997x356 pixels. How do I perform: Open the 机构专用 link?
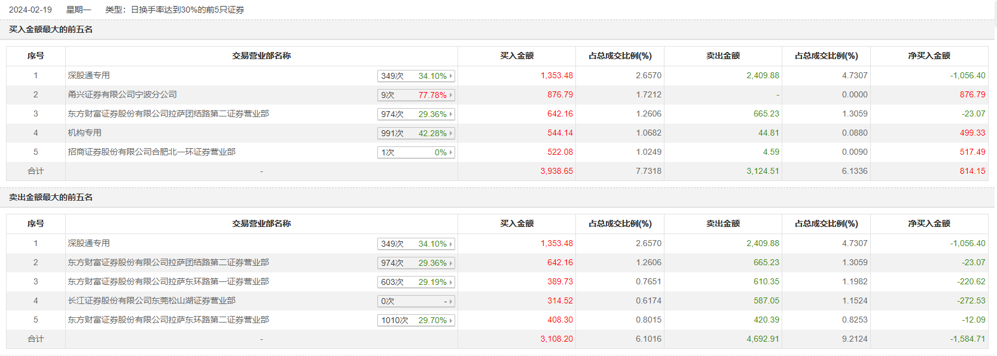(x=85, y=133)
